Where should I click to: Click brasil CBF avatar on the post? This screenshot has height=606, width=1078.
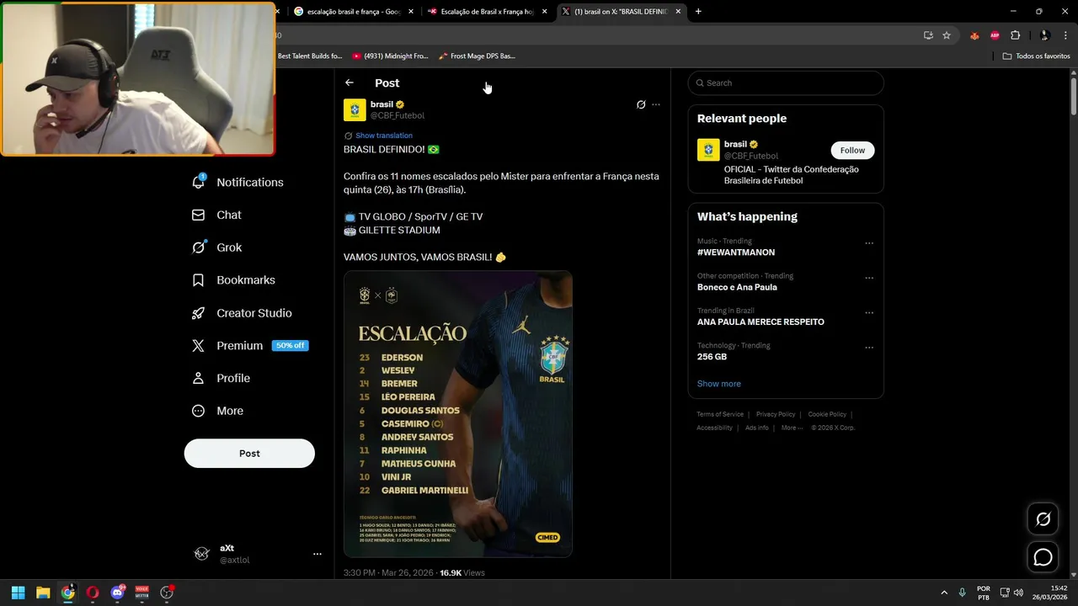tap(355, 110)
